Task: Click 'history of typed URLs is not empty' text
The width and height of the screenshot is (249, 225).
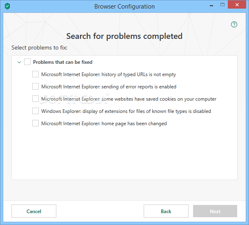Action: click(139, 74)
